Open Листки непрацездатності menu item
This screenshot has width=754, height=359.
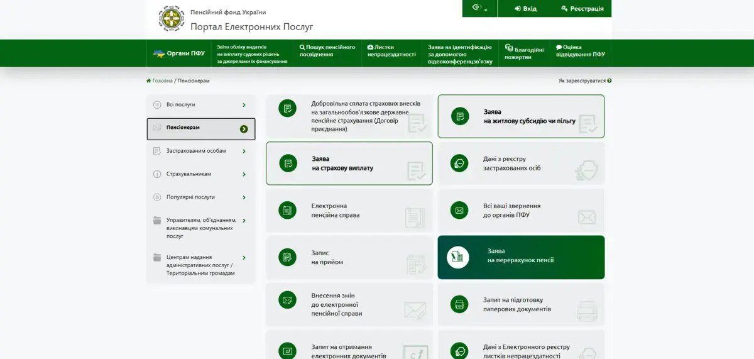point(391,51)
